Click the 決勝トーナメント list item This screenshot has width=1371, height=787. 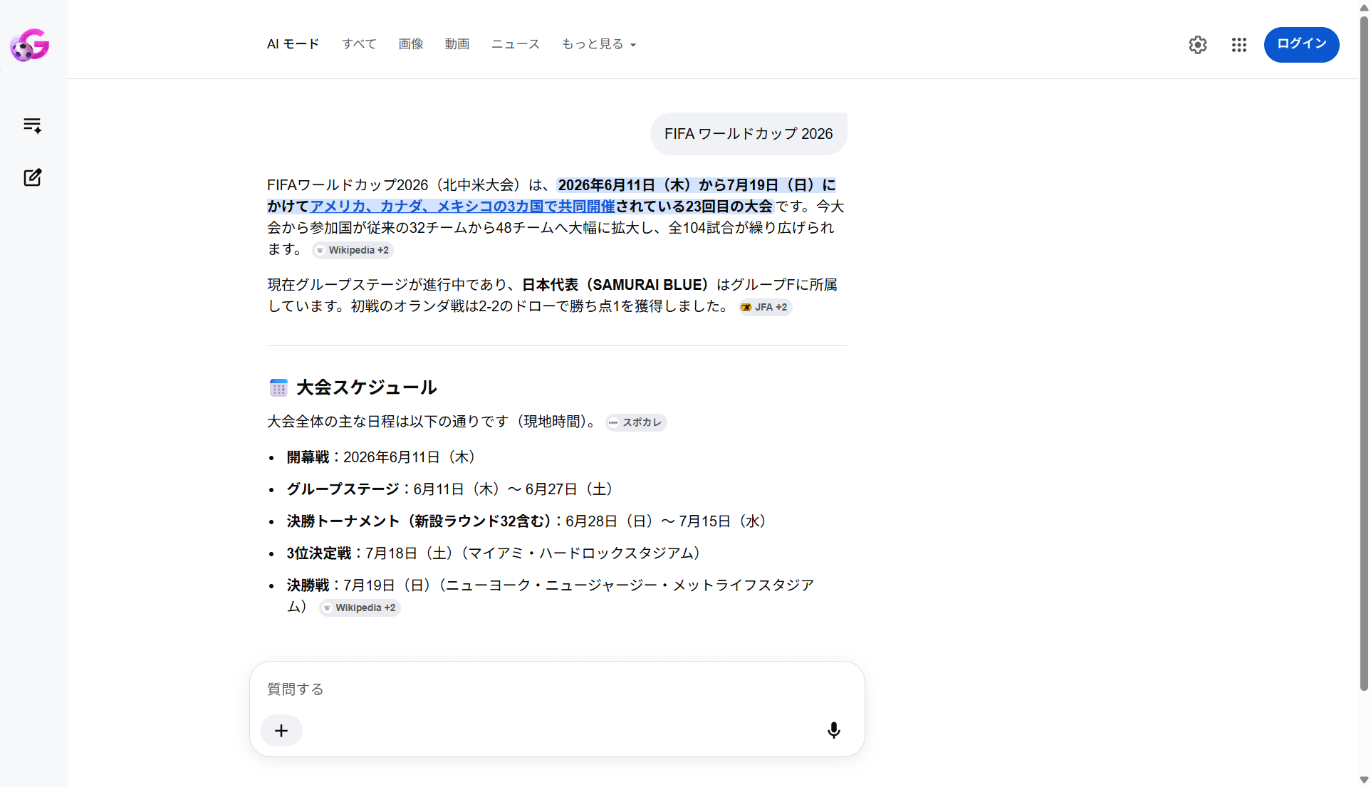click(527, 521)
